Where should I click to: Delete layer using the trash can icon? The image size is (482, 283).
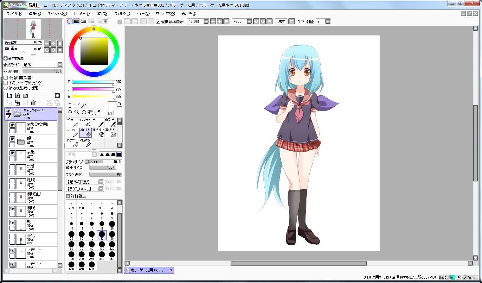coord(33,103)
